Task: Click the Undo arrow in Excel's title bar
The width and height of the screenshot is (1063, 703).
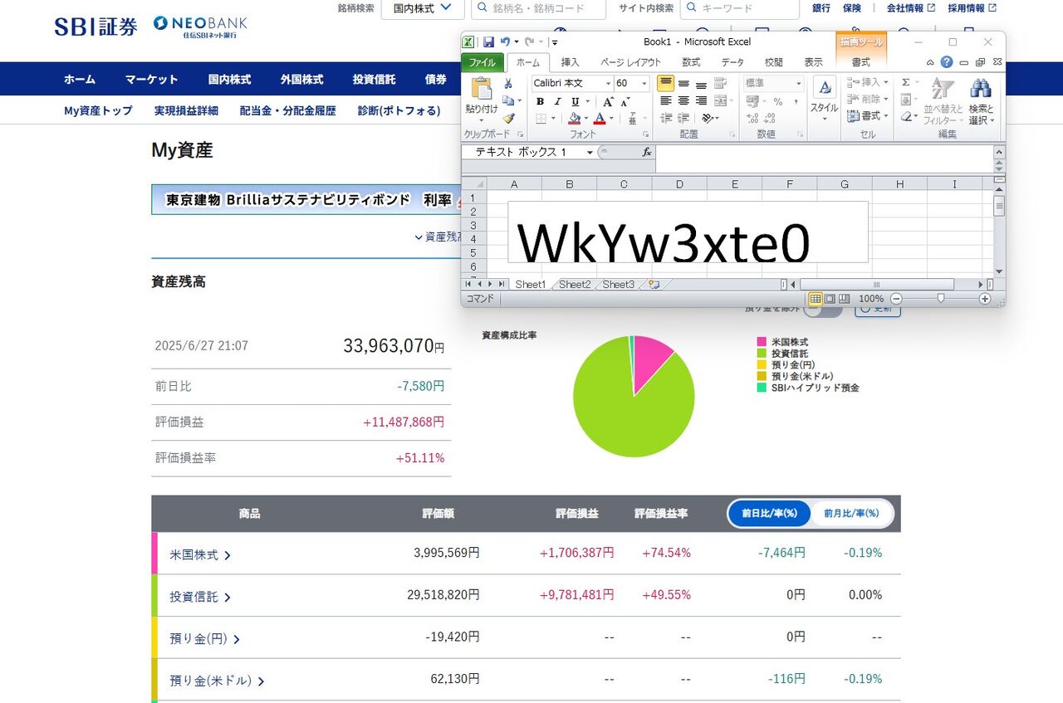Action: (504, 41)
